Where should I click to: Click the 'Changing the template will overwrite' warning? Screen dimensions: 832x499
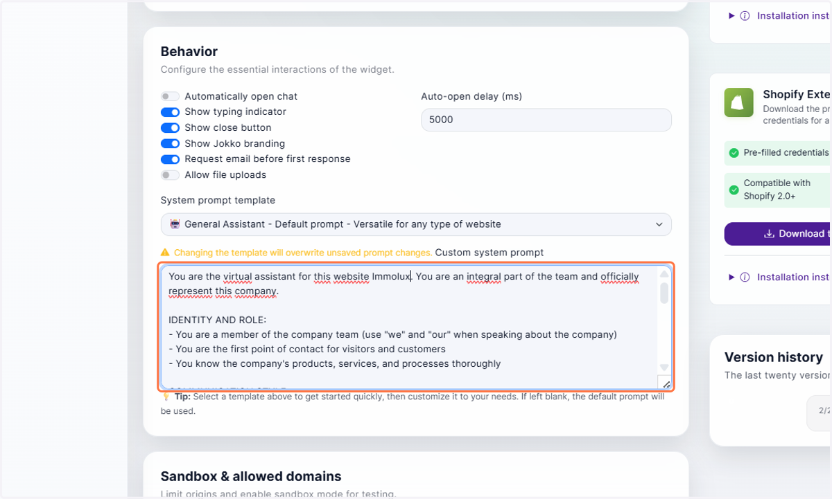pyautogui.click(x=303, y=253)
